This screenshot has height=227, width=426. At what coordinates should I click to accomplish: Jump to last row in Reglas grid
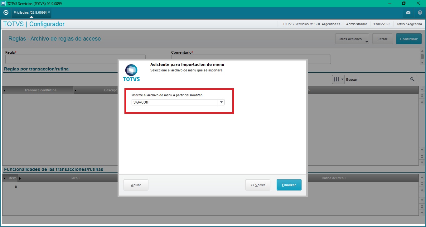pyautogui.click(x=422, y=162)
